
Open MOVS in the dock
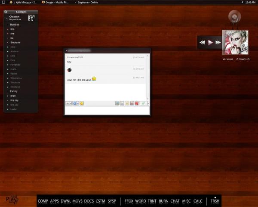pos(77,201)
